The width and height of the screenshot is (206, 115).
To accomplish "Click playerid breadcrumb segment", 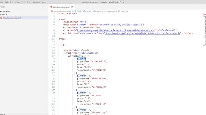I will pos(124,11).
